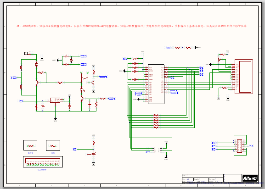265x189 pixels.
Task: Select the small 8-pin IC near the bottom center
Action: [157, 150]
